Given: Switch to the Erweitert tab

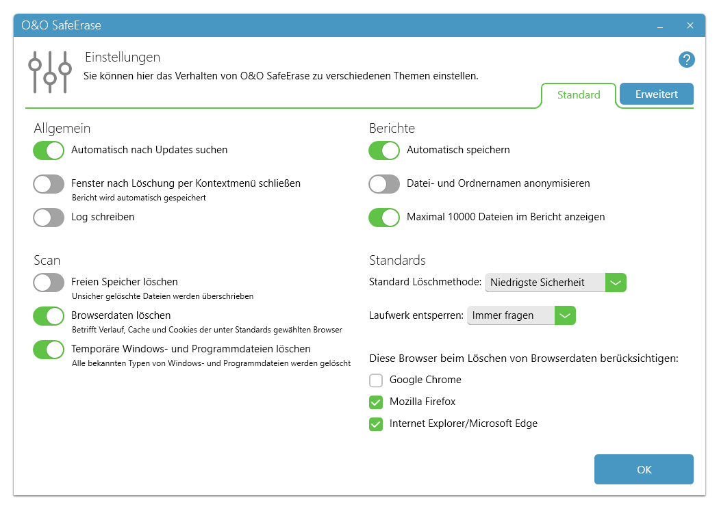Looking at the screenshot, I should point(657,94).
